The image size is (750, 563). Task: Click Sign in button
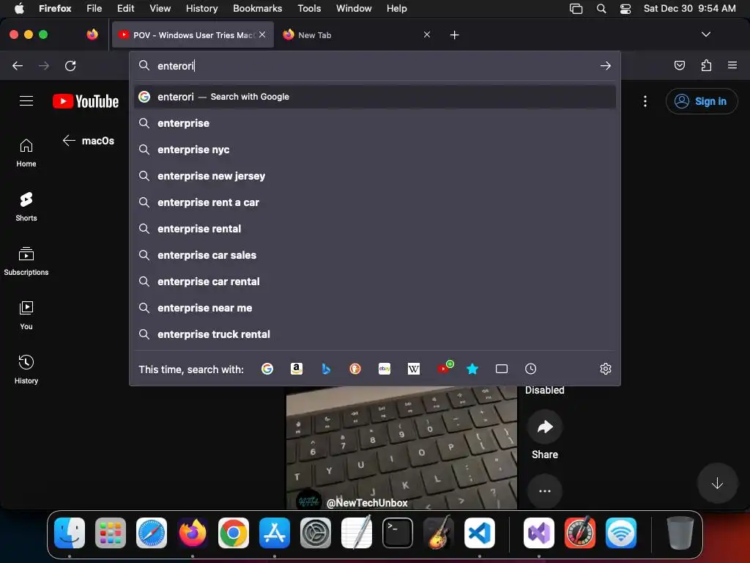[x=701, y=101]
